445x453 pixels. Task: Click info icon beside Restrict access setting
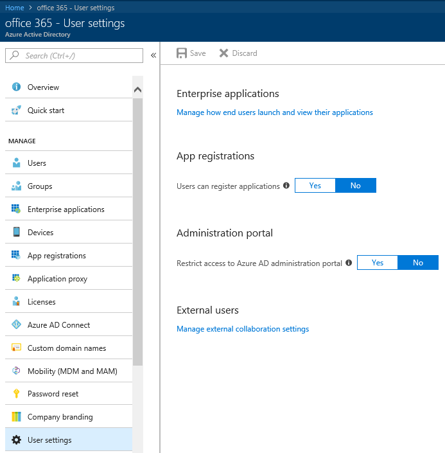(x=349, y=263)
